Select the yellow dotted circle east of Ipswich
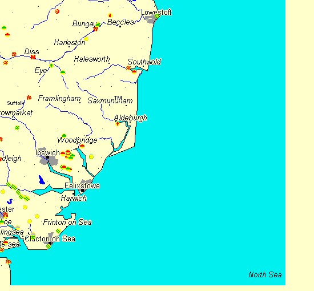The height and width of the screenshot is (291, 314). pos(91,157)
